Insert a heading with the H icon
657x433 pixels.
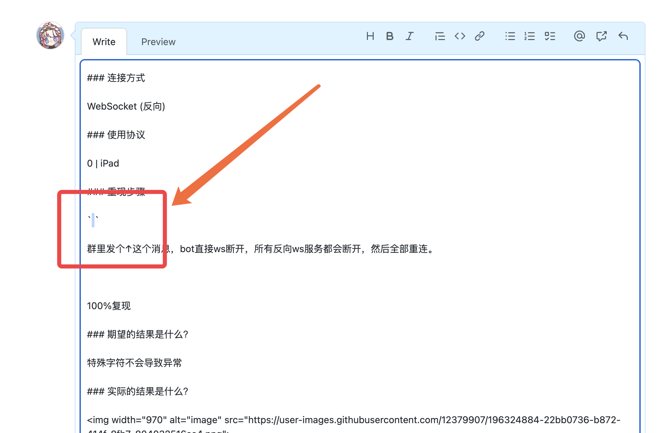(x=370, y=36)
